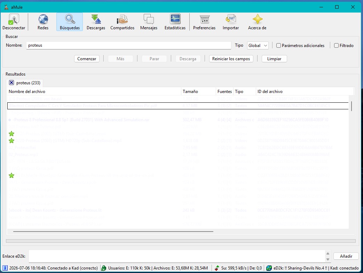This screenshot has height=273, width=363.
Task: Click the Parar button
Action: pos(154,59)
